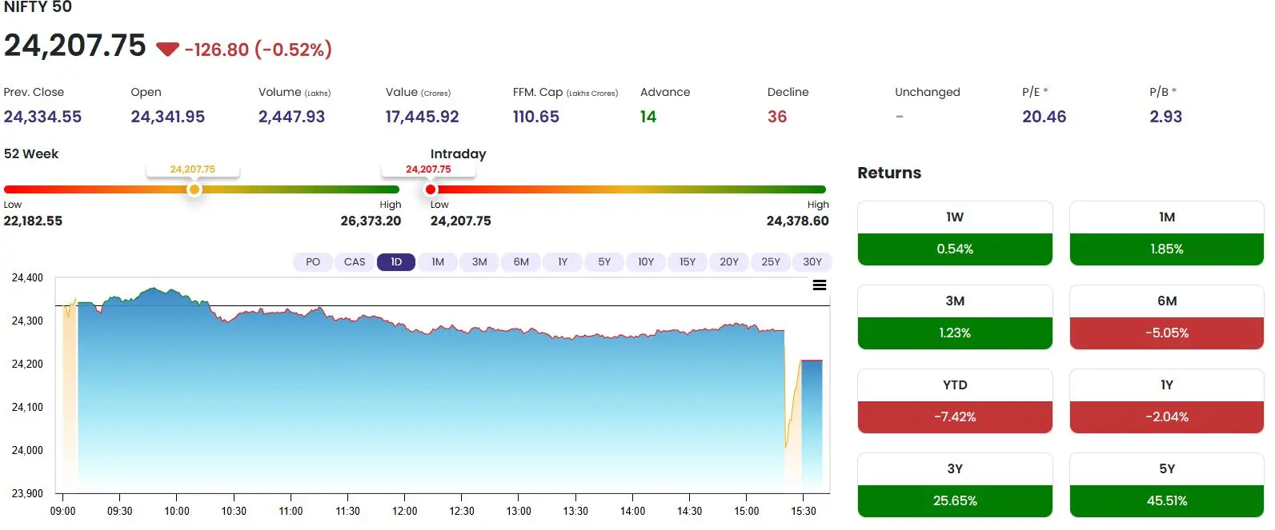Click Prev. Close value 24,334.55
This screenshot has height=530, width=1275.
point(42,117)
